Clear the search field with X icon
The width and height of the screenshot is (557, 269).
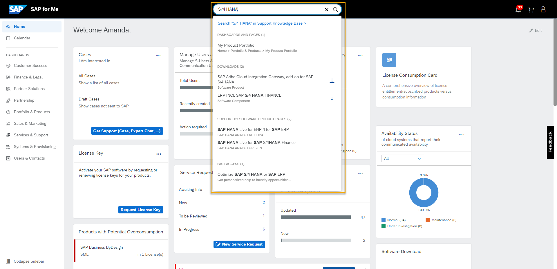[x=327, y=10]
